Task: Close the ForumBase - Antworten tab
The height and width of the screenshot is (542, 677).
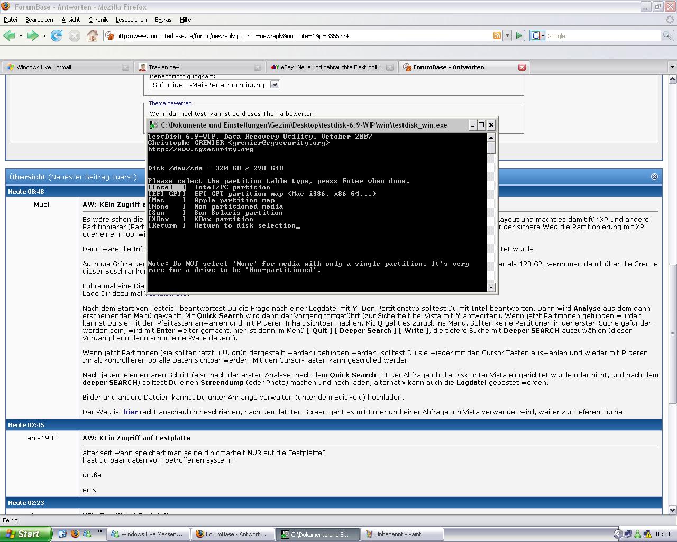Action: pos(522,67)
